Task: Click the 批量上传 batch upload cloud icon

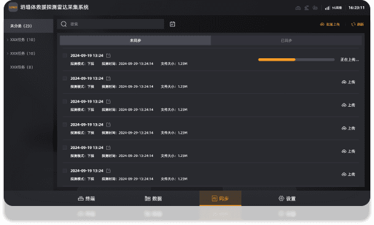Action: pyautogui.click(x=322, y=25)
